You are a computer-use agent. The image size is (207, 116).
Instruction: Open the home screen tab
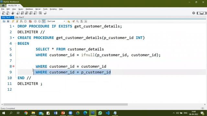[x=3, y=5]
